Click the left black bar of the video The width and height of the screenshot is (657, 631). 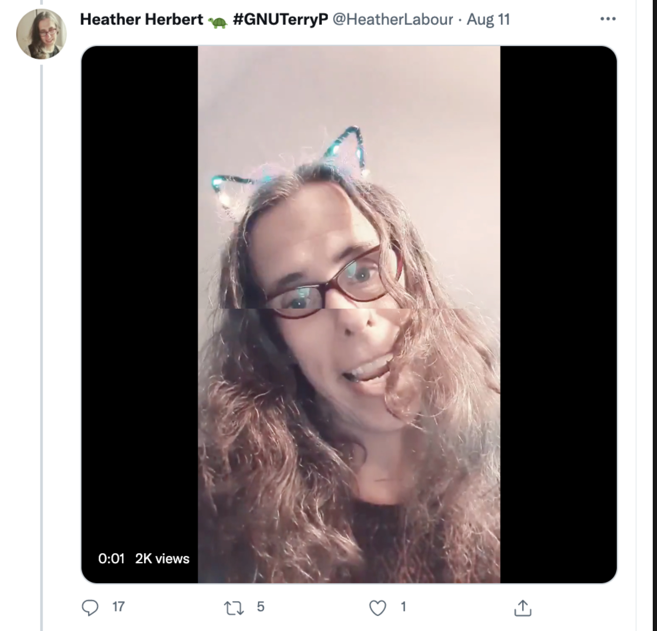point(140,297)
